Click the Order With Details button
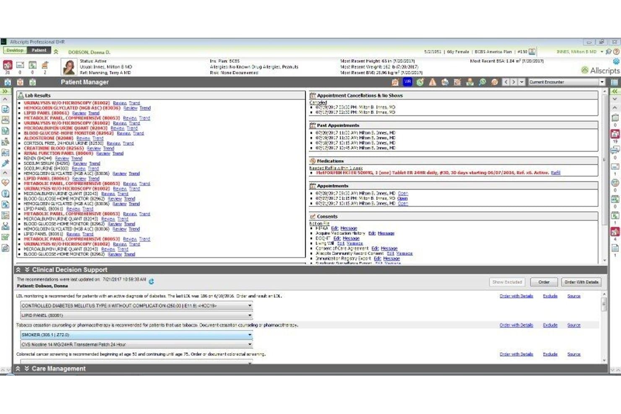Viewport: 621px width, 414px height. [581, 282]
